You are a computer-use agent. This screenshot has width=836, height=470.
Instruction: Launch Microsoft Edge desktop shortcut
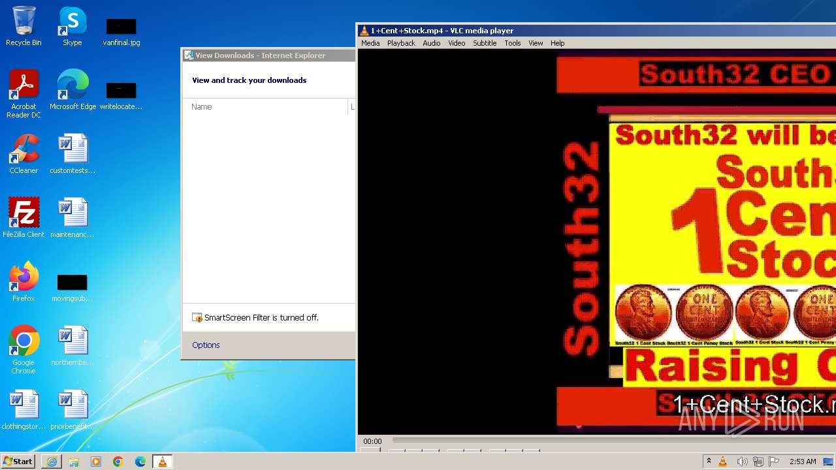pos(72,90)
